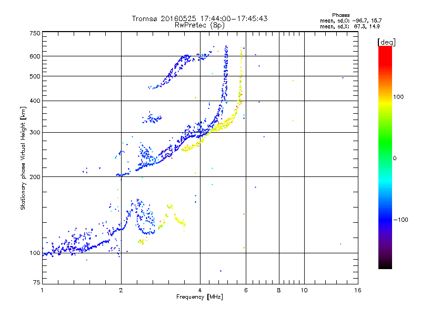The height and width of the screenshot is (316, 421).
Task: Click the y-axis label '300'
Action: coord(35,132)
